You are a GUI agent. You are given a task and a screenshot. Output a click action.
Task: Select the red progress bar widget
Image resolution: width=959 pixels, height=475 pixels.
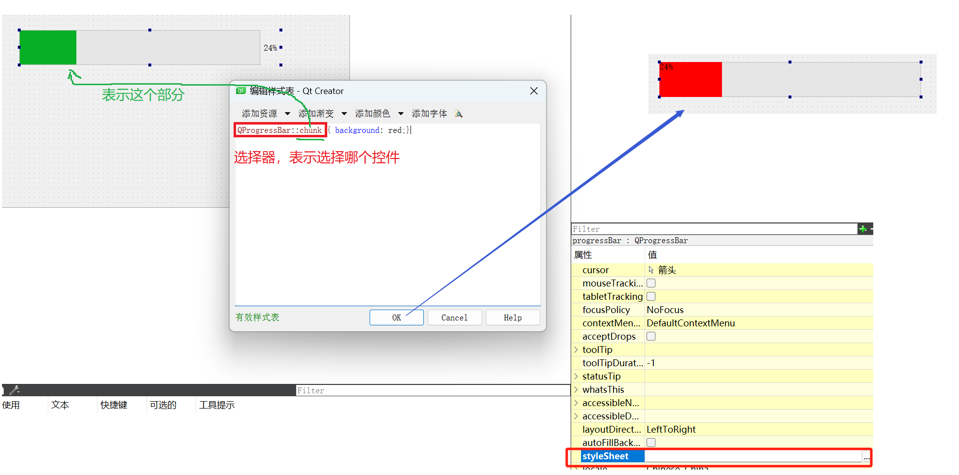(790, 79)
